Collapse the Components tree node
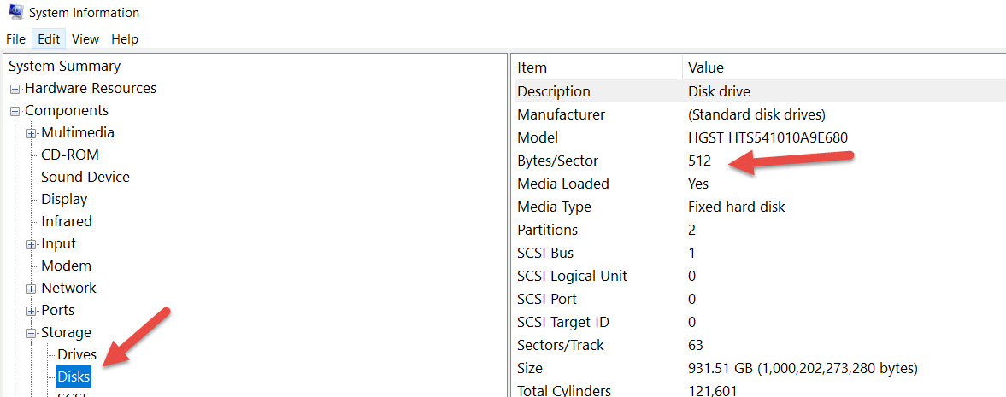 tap(15, 111)
